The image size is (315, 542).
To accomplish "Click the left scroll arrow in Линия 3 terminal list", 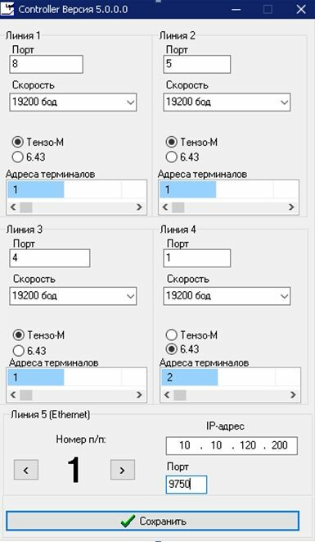I will (13, 394).
